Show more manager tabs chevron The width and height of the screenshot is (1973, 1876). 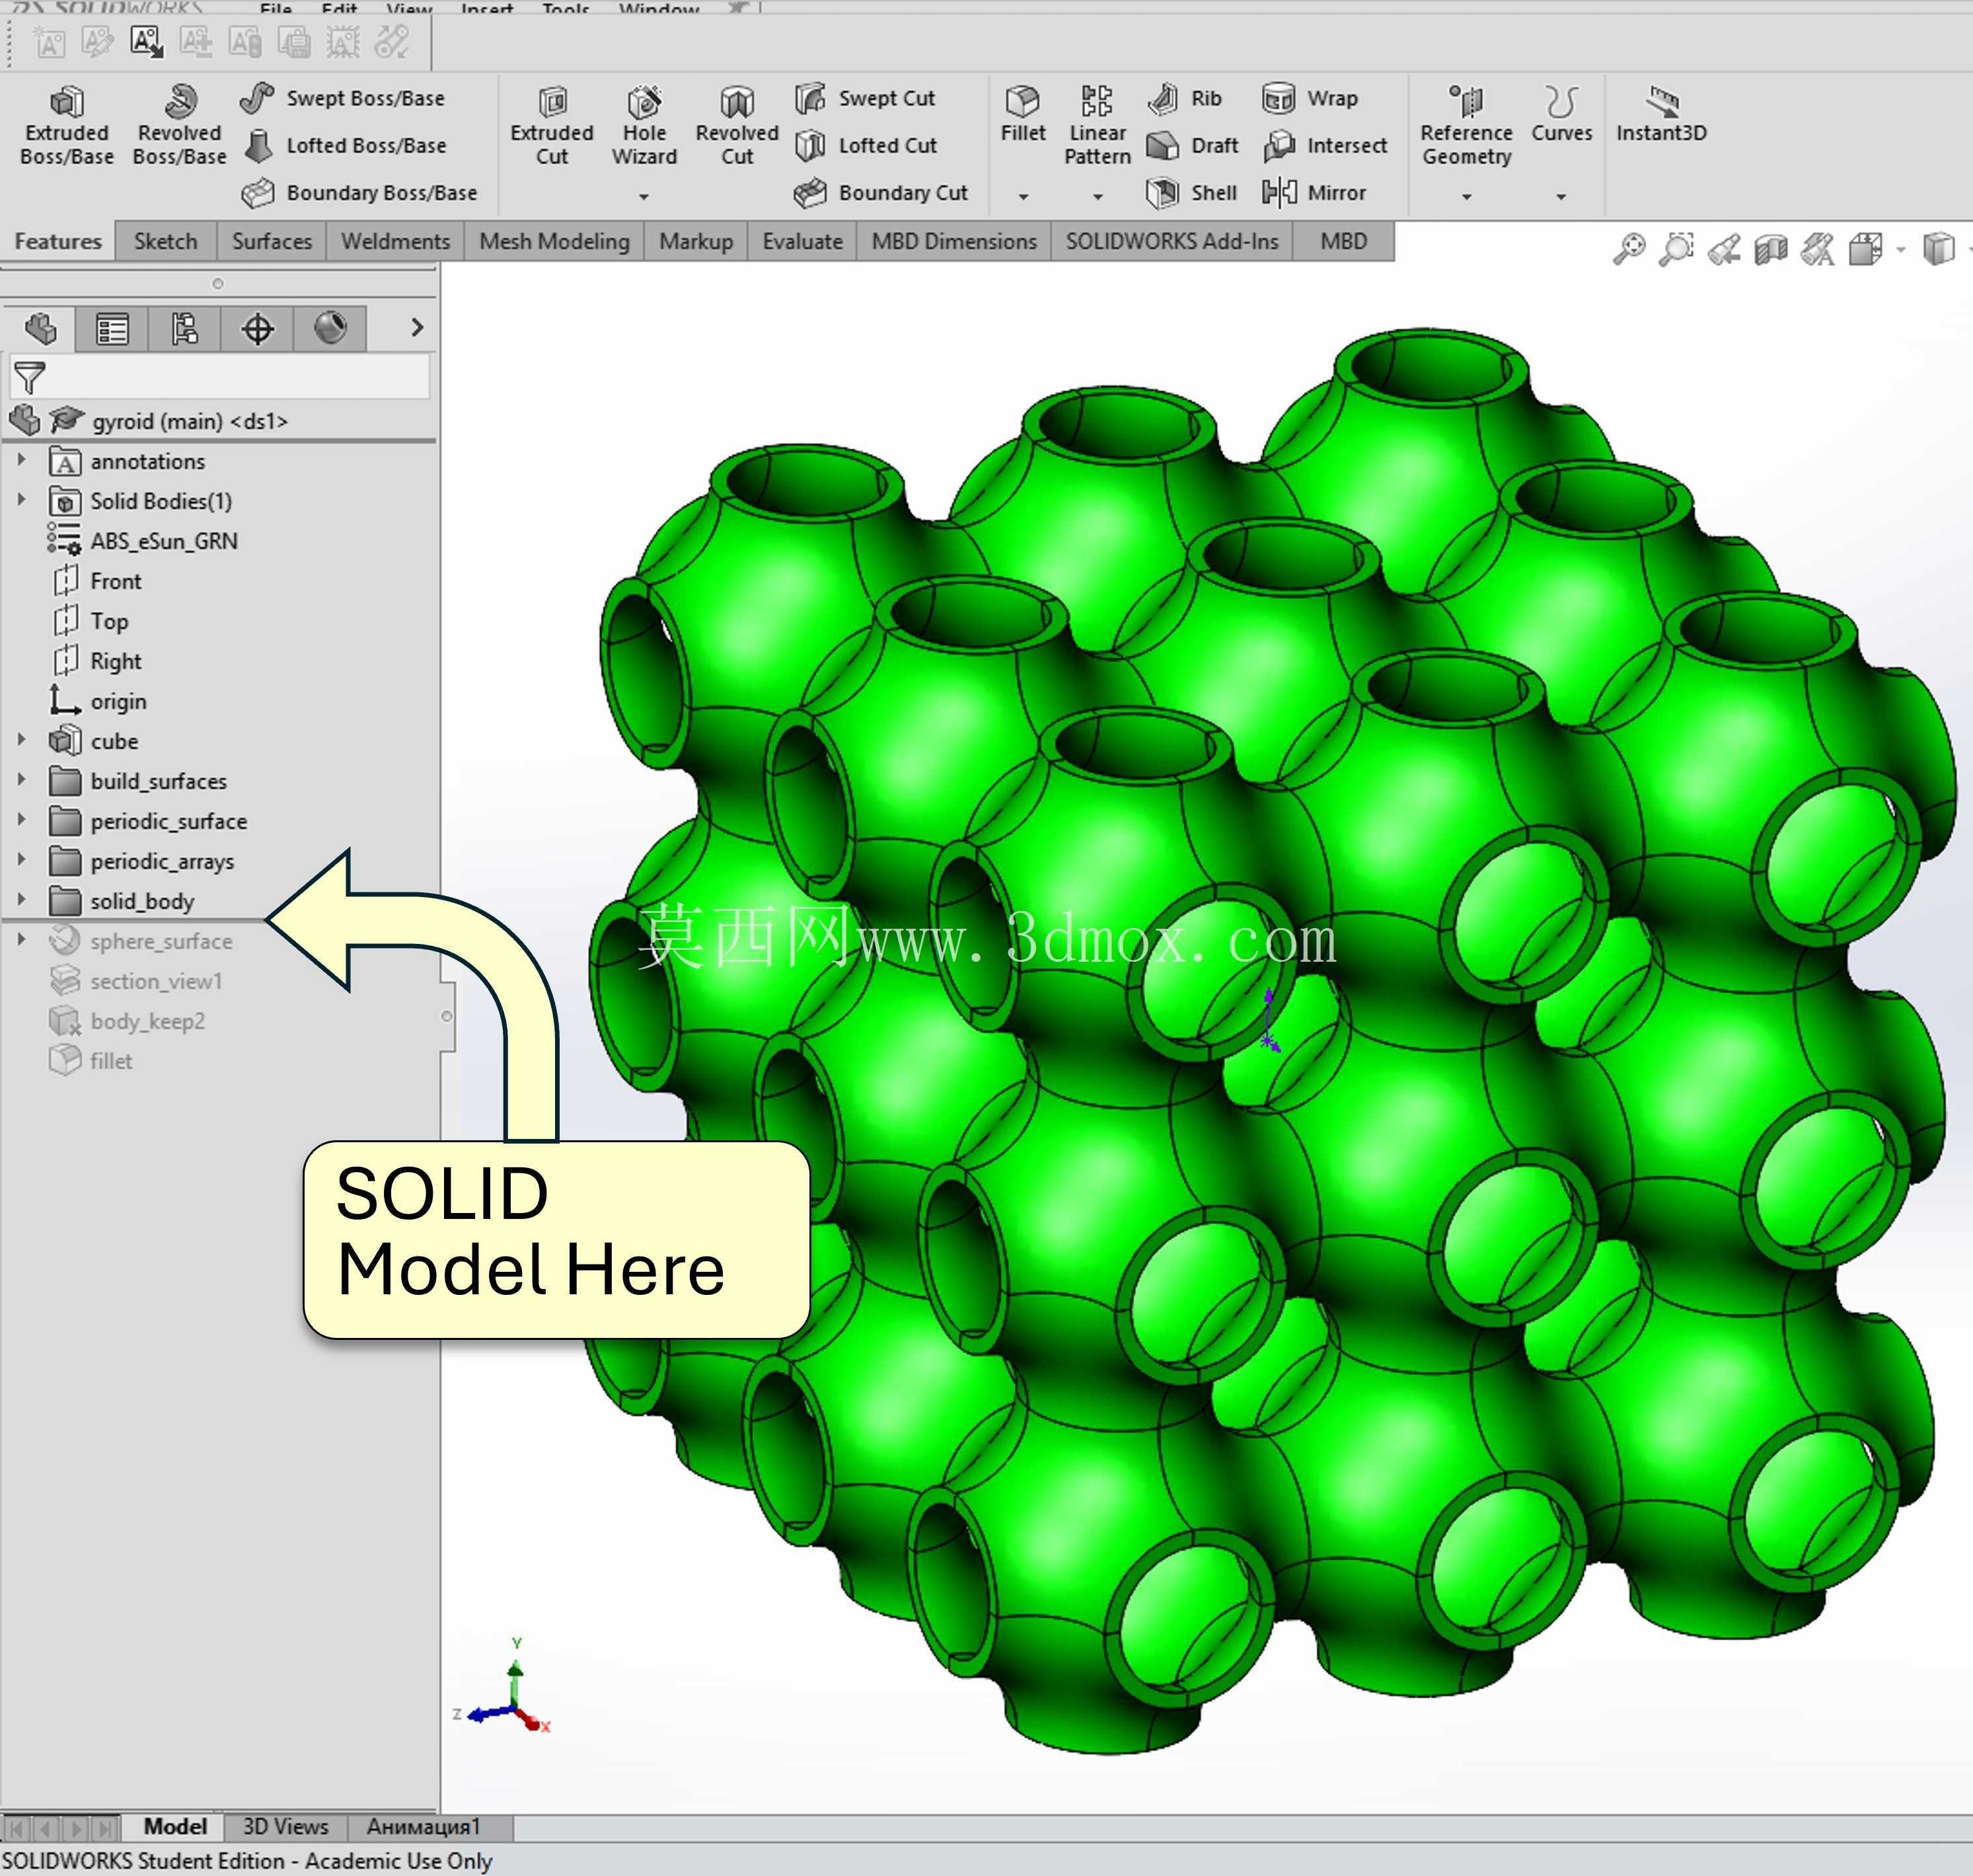(x=417, y=328)
